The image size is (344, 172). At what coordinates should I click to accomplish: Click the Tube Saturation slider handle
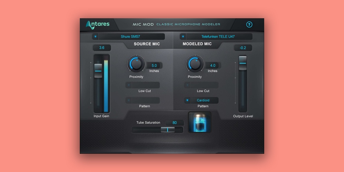(168, 130)
